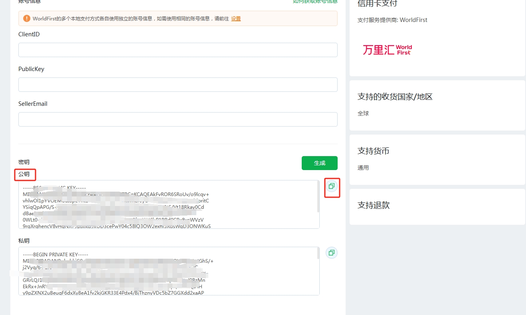Click inside the 私钥 private key textarea
Screen dimensions: 526x315
(168, 271)
